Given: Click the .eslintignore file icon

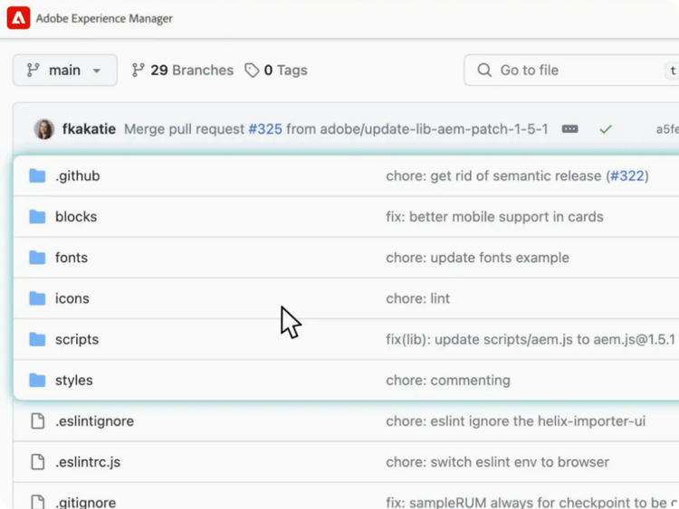Looking at the screenshot, I should (x=37, y=421).
